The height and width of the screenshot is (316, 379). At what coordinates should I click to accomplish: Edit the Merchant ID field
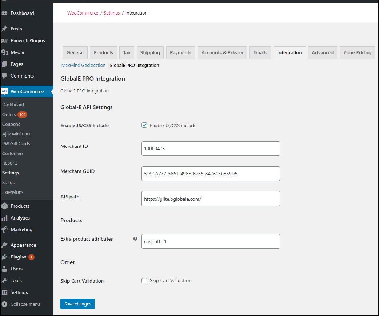click(210, 149)
